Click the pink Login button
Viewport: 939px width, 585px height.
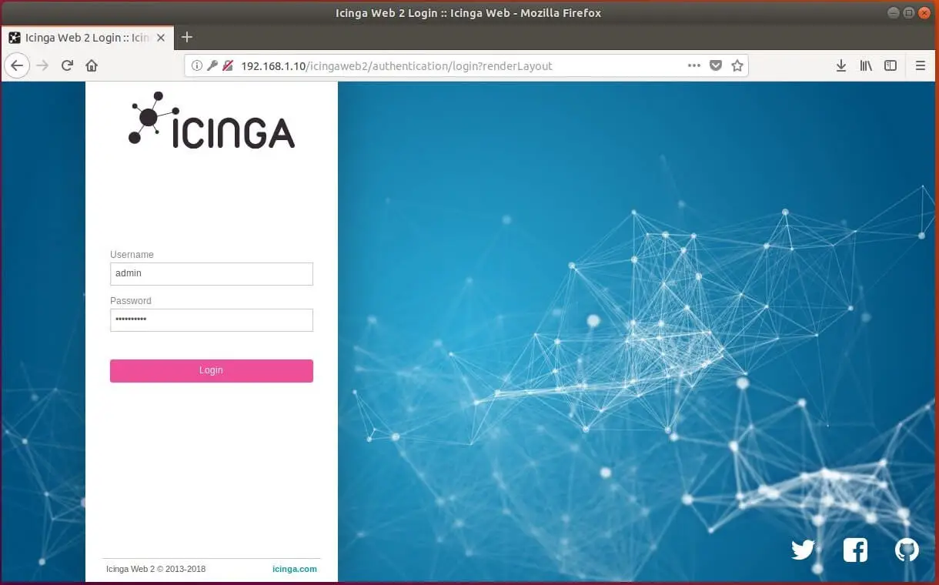(x=212, y=370)
